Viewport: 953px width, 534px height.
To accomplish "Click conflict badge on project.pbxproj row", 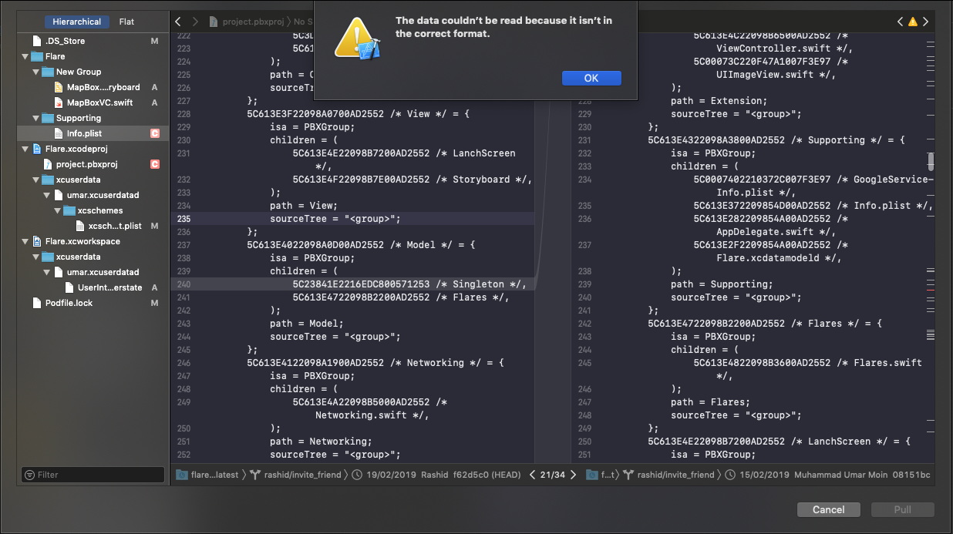I will [x=154, y=164].
